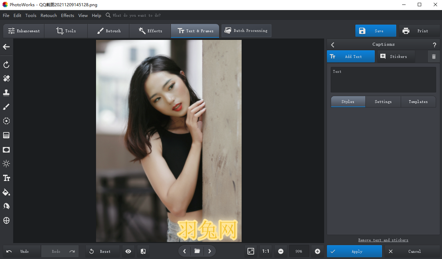Viewport: 442px width, 259px height.
Task: Select the clone stamp tool
Action: coord(6,93)
